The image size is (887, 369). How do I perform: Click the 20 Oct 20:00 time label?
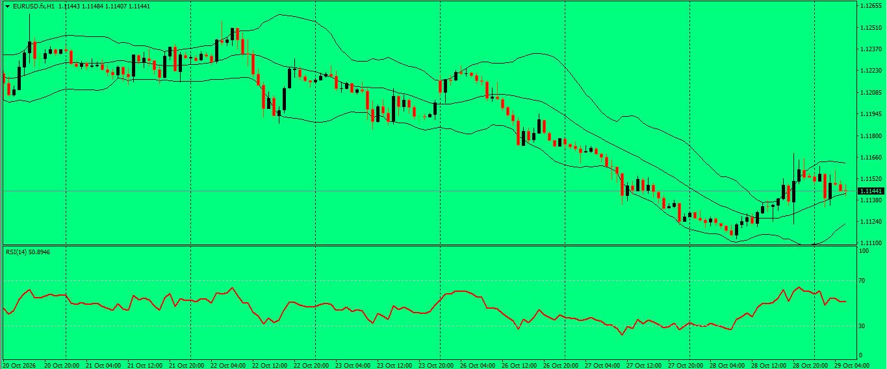pos(61,366)
